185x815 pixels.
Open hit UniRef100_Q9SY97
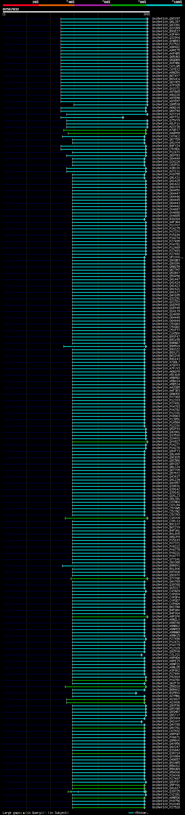click(x=166, y=19)
